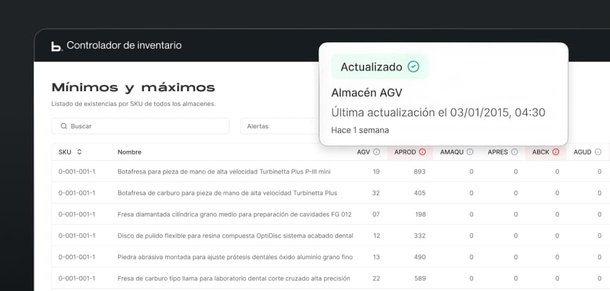Click the b. logo in header
Screen dimensions: 610x291
(57, 46)
